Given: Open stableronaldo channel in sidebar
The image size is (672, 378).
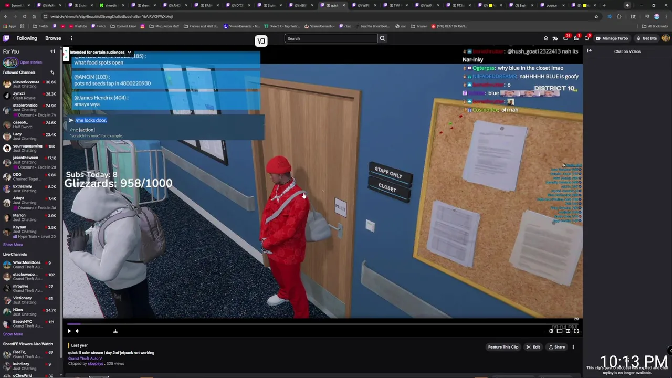Looking at the screenshot, I should point(30,110).
